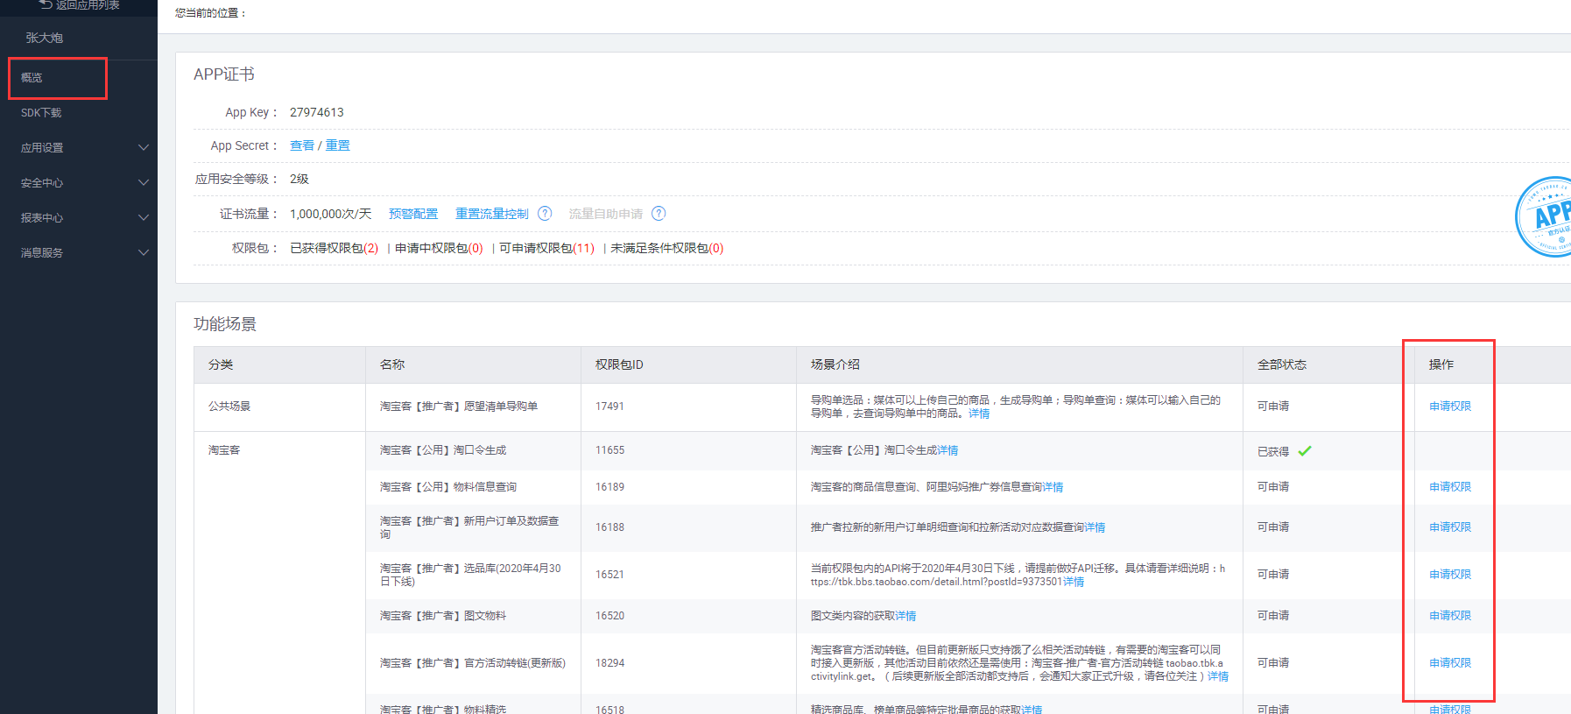This screenshot has height=714, width=1571.
Task: Click the disabled 流量自助申请 link
Action: tap(606, 214)
